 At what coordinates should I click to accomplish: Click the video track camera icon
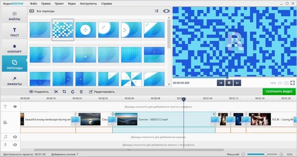coord(5,122)
